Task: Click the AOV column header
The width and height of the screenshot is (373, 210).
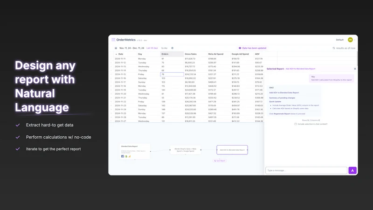Action: tap(265, 54)
